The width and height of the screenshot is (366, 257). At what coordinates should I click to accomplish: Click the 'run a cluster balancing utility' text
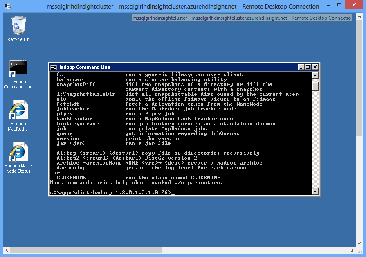pos(176,79)
